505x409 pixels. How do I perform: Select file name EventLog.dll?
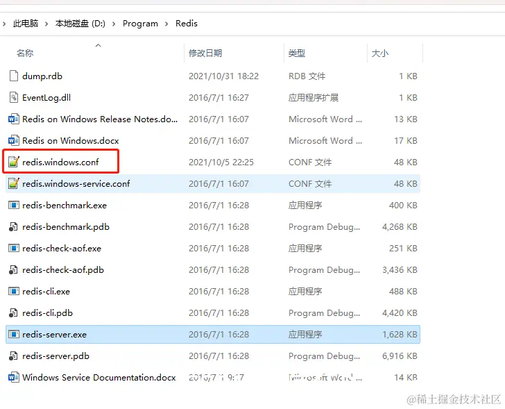(46, 98)
